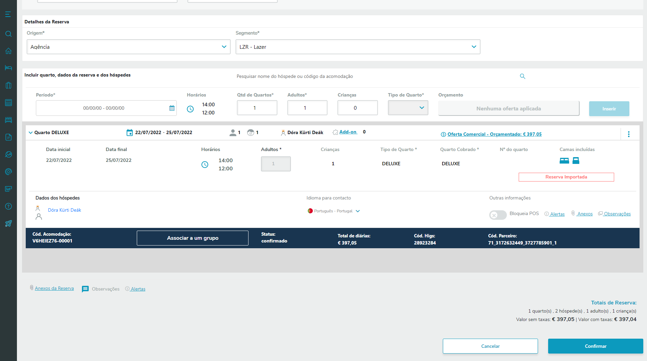Toggle the Bloqueia POS switch
The width and height of the screenshot is (647, 361).
497,215
